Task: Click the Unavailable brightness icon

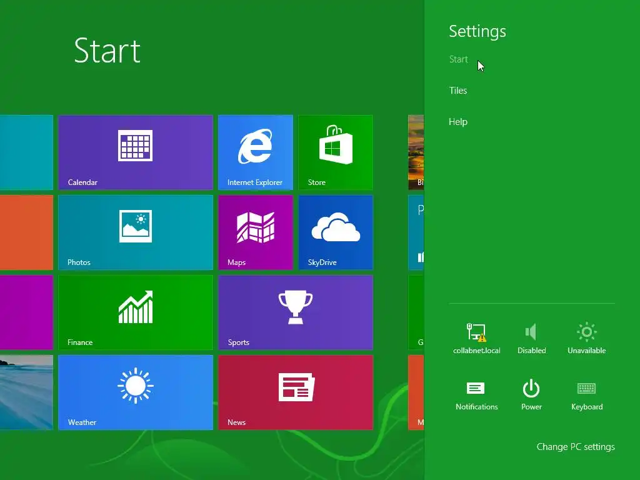Action: click(586, 338)
